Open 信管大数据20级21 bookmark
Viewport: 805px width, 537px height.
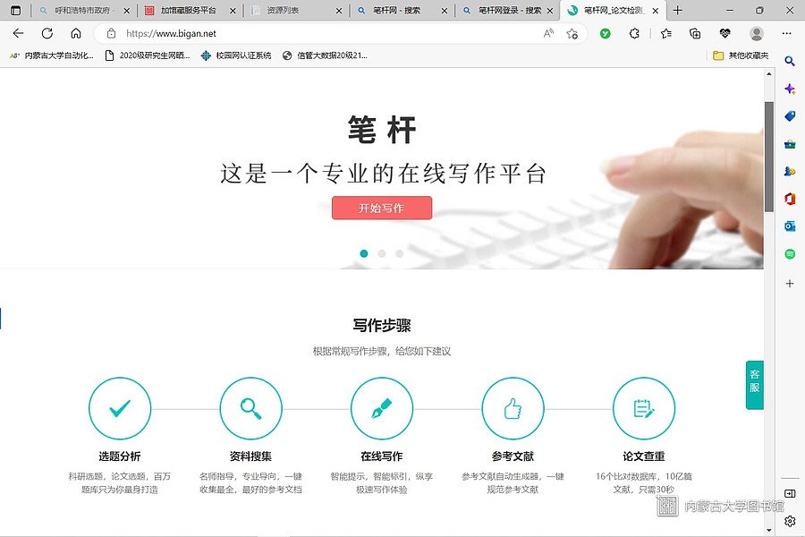pos(325,55)
